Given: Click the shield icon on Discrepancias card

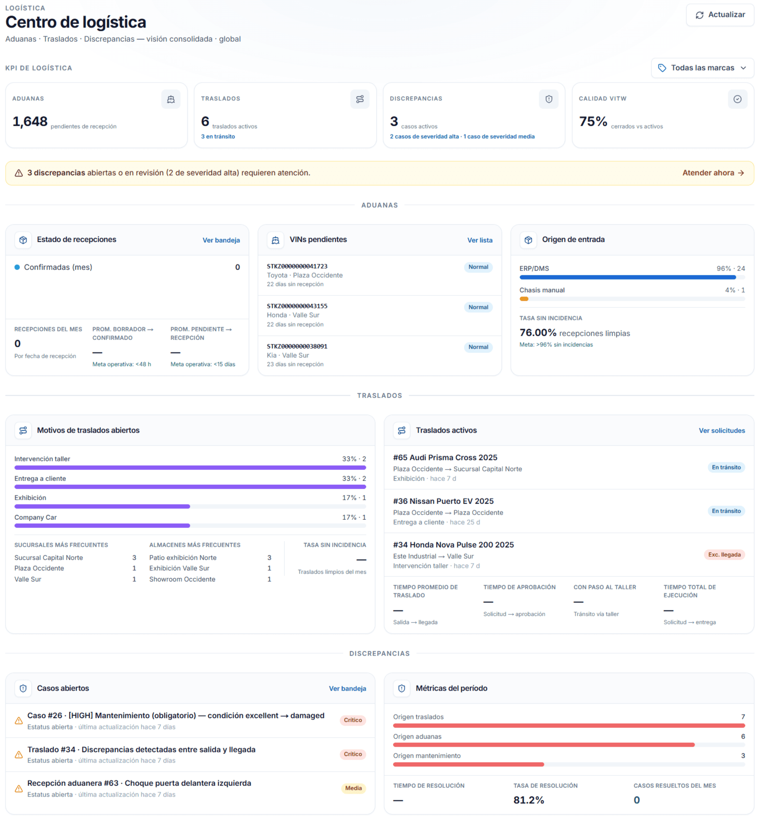Looking at the screenshot, I should (549, 99).
